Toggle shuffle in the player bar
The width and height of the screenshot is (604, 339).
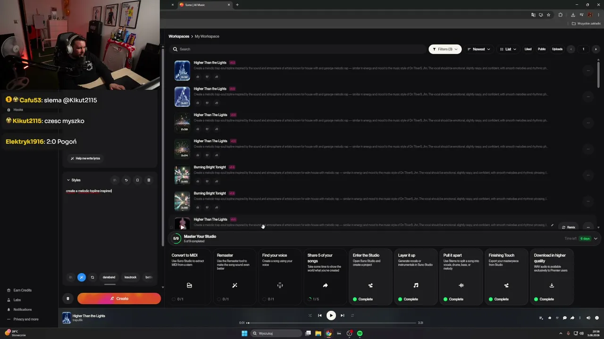[x=310, y=315]
